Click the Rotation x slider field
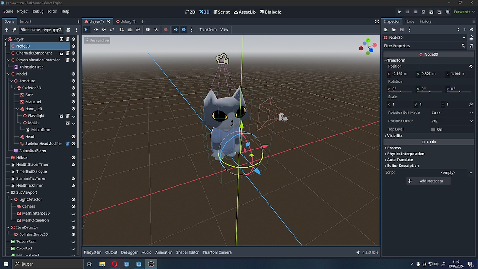This screenshot has height=269, width=478. tap(400, 89)
